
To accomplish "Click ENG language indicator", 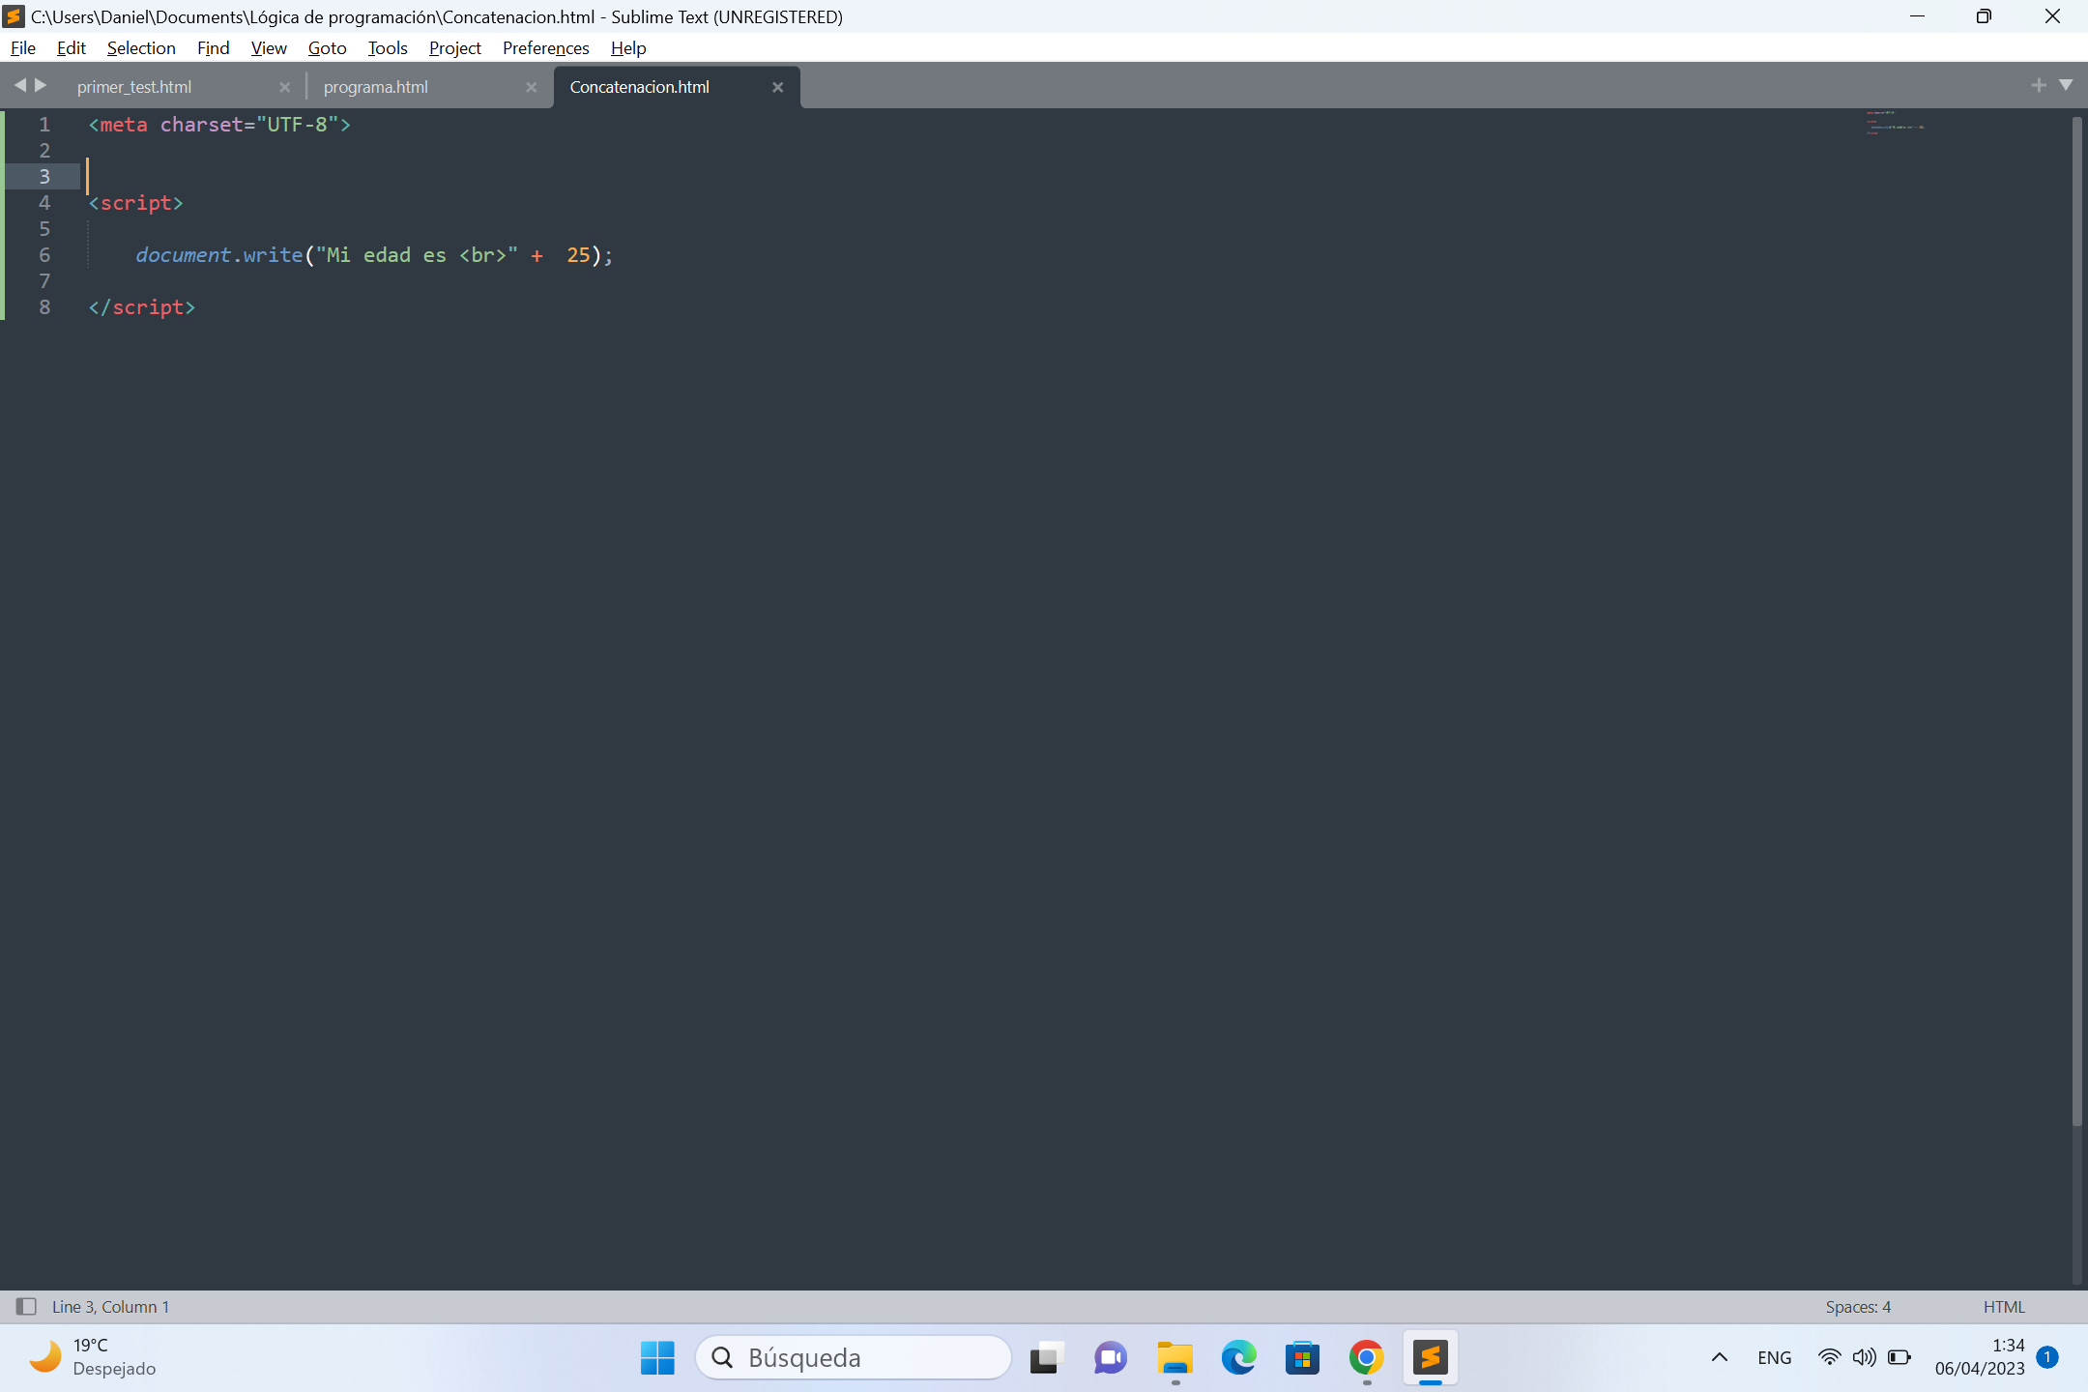I will pyautogui.click(x=1775, y=1357).
